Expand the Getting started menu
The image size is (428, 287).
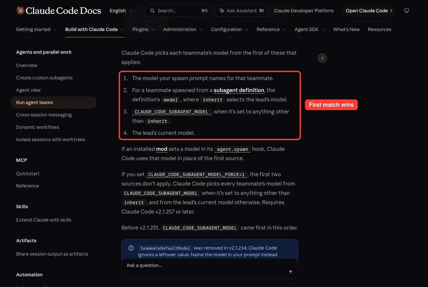pos(36,29)
